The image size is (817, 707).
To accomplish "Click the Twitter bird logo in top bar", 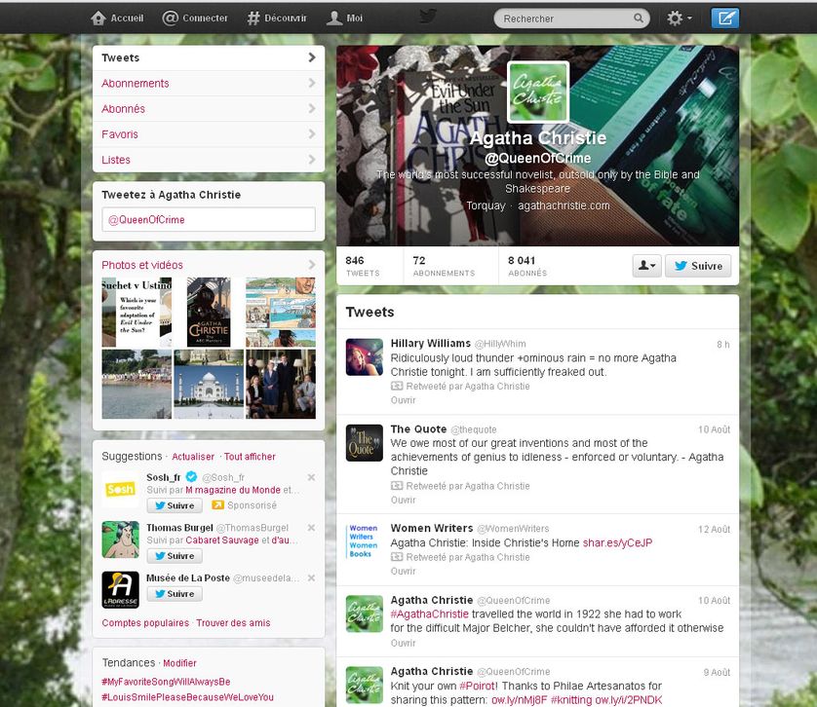I will [x=428, y=17].
